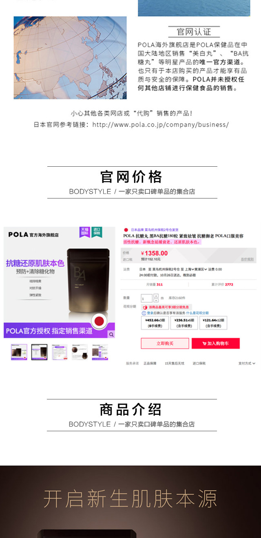
Task: Click the cart icon in 加入购物车 button
Action: 204,344
